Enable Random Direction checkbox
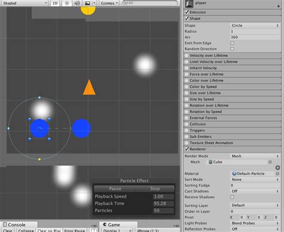The height and width of the screenshot is (232, 284). (232, 49)
